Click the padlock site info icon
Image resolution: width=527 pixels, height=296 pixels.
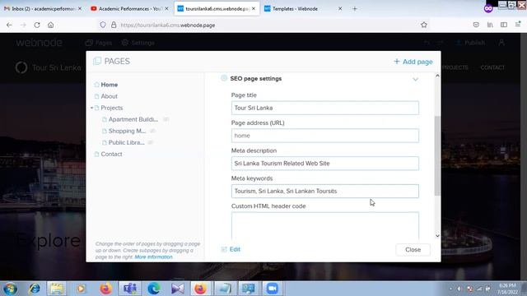pos(114,25)
